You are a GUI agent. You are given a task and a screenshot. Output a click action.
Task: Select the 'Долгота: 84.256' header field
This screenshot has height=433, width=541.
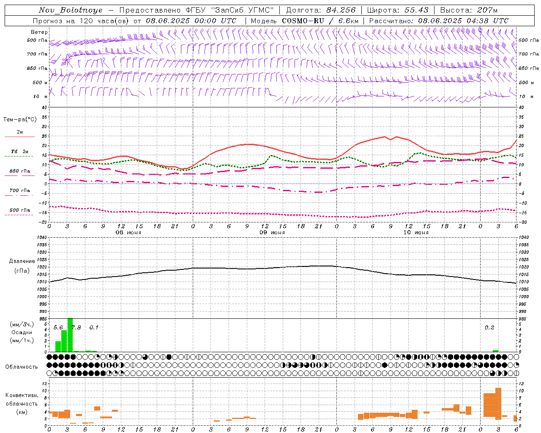[x=321, y=10]
